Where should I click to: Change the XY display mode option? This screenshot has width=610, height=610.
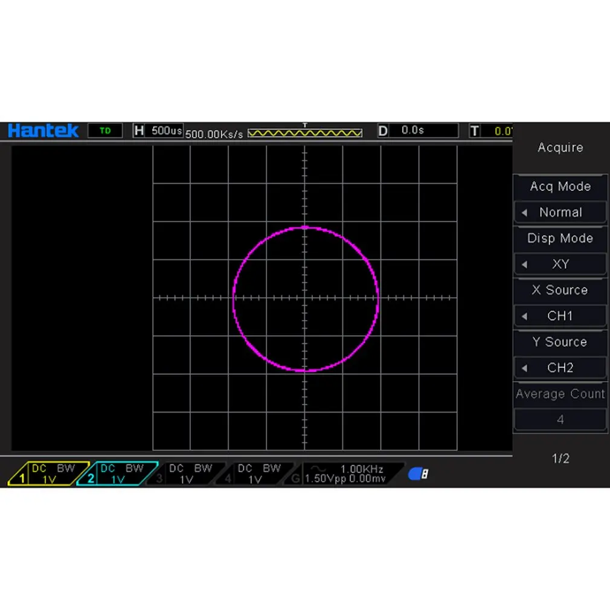point(560,264)
